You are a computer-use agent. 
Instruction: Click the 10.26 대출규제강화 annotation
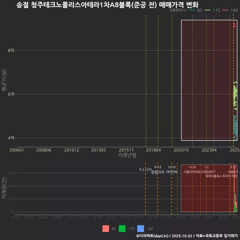(192, 169)
